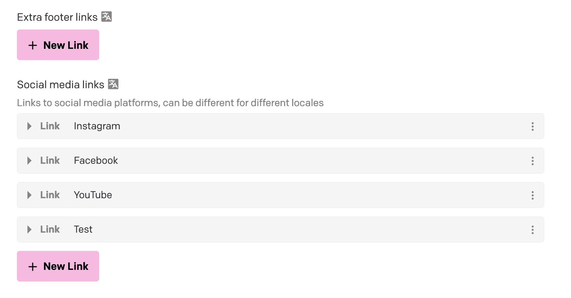Select the Test row title

pyautogui.click(x=83, y=229)
